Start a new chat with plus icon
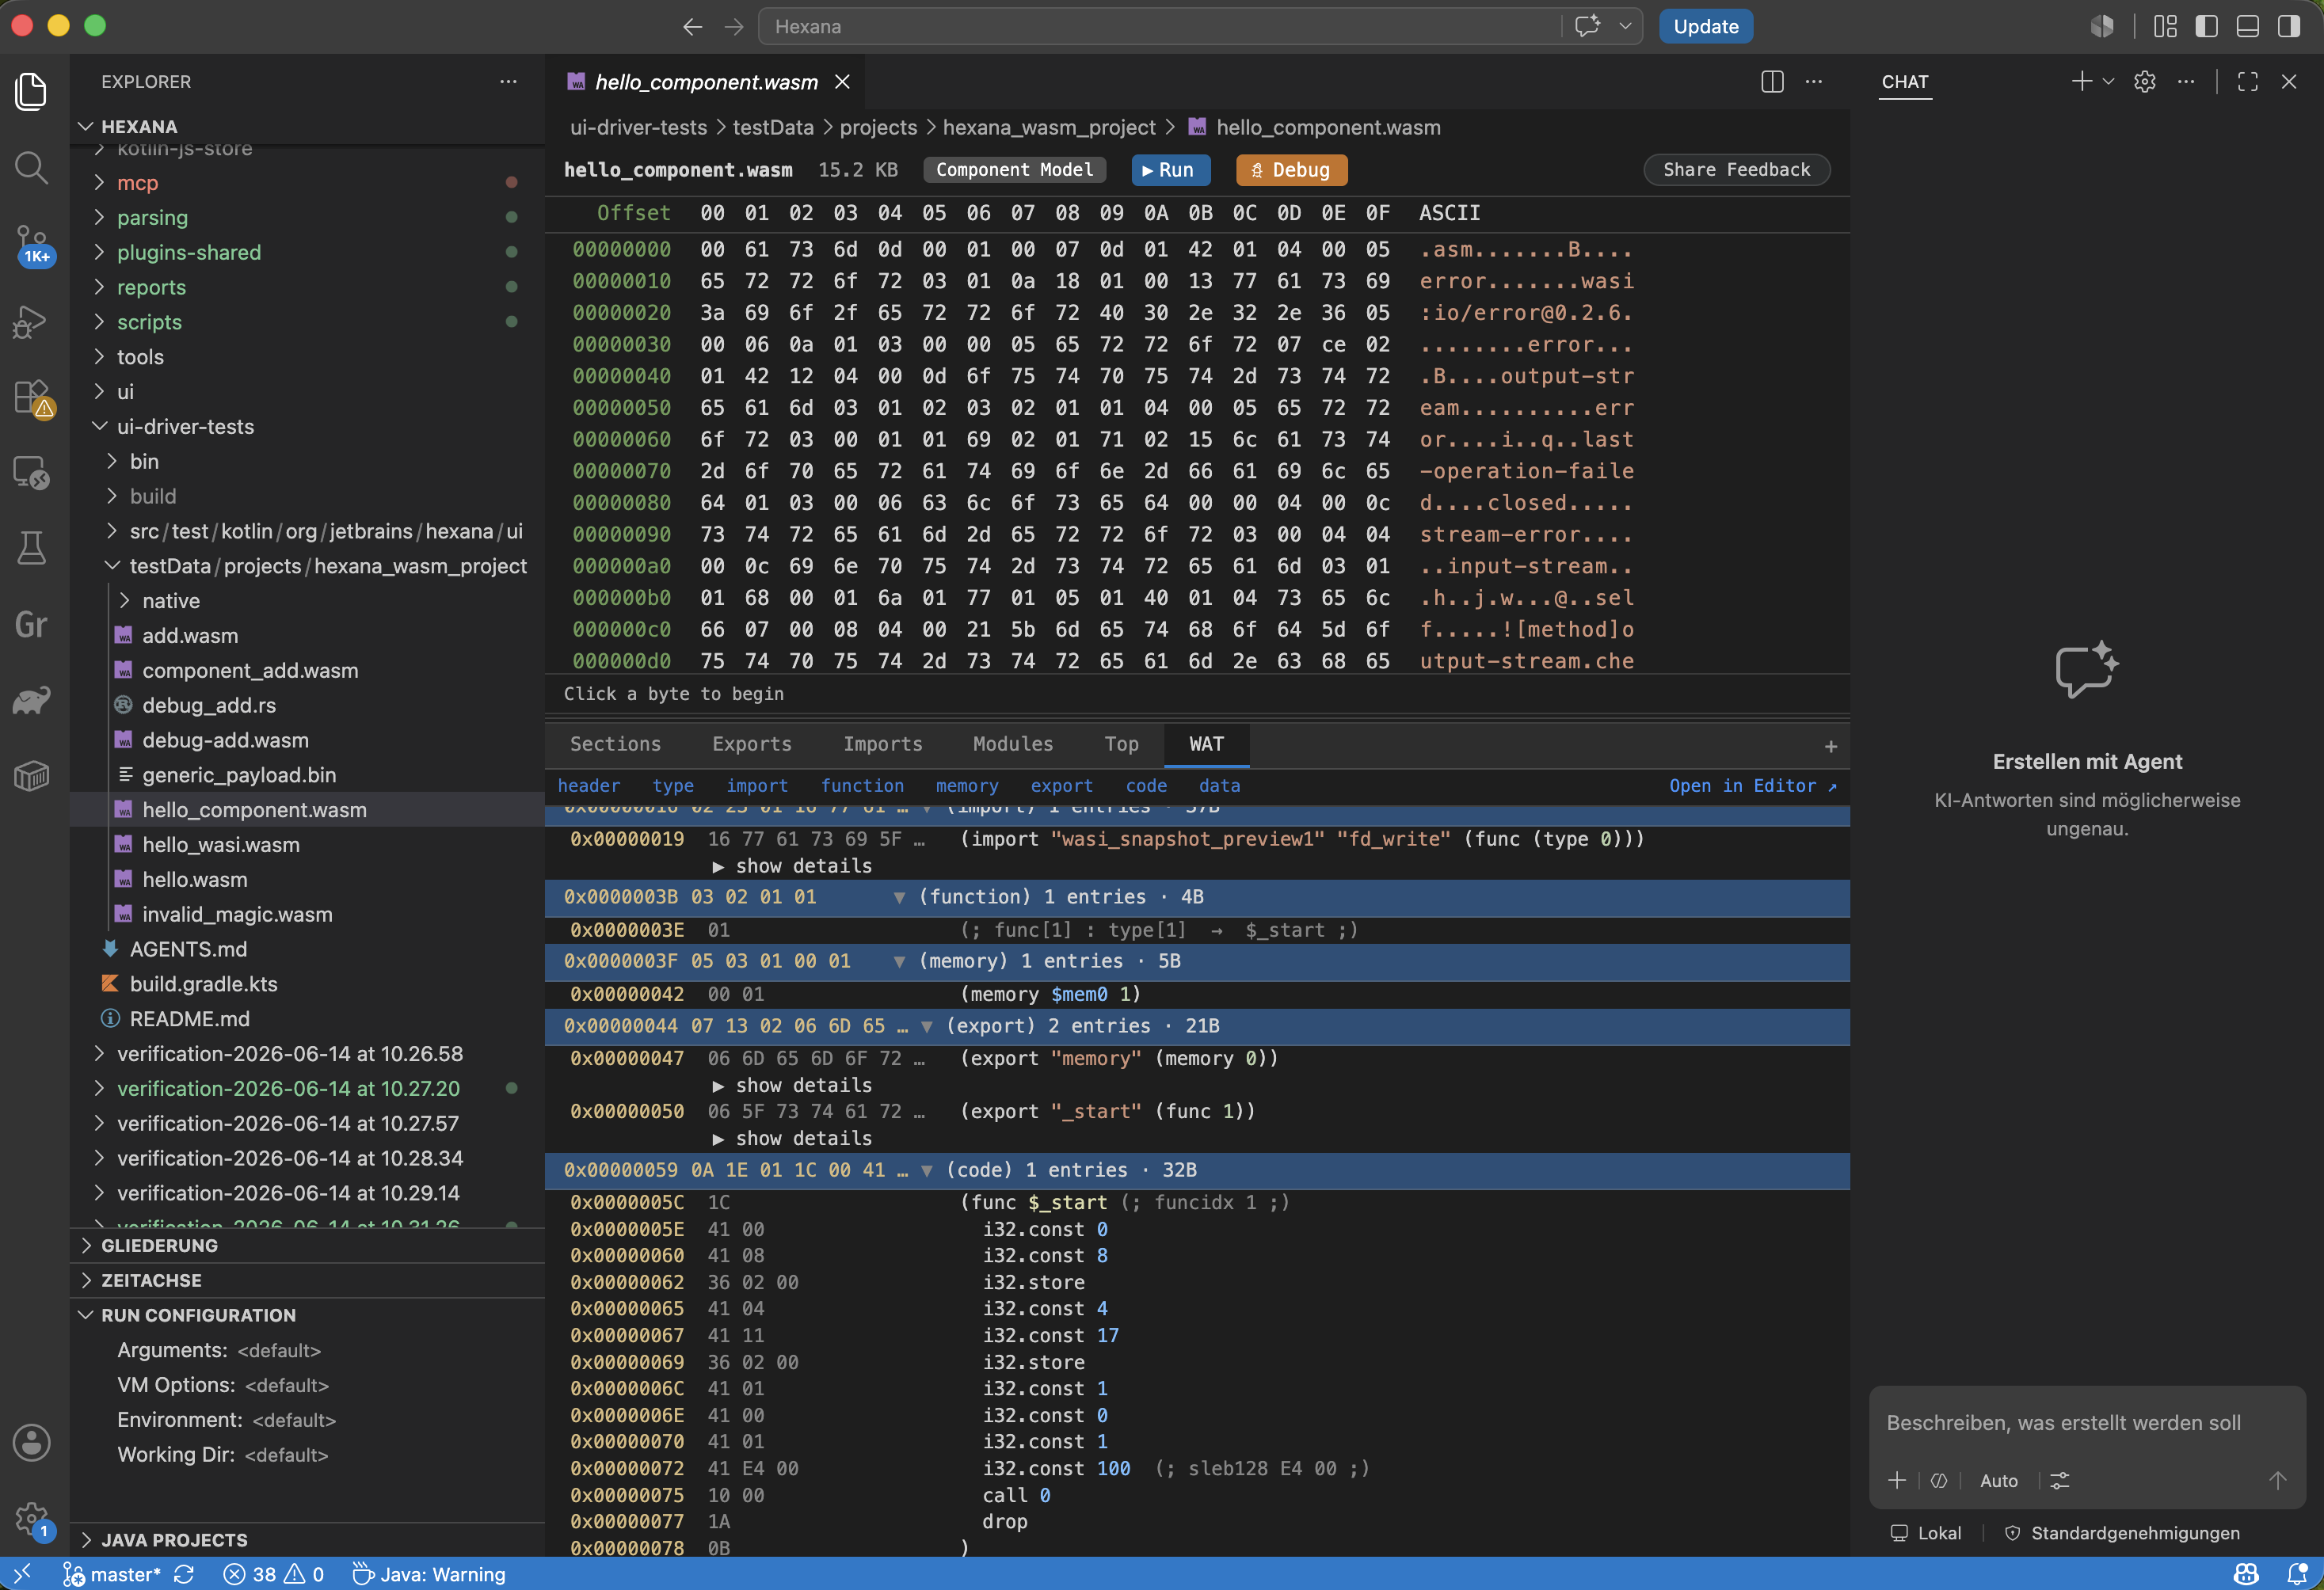Viewport: 2324px width, 1590px height. tap(2082, 82)
